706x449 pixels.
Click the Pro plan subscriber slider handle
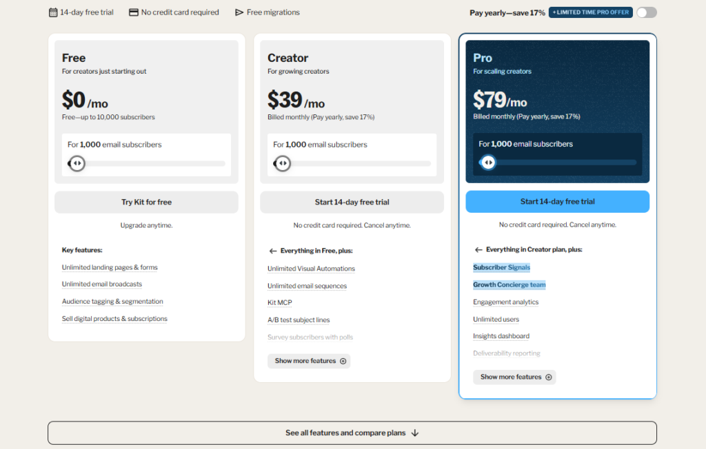point(488,163)
